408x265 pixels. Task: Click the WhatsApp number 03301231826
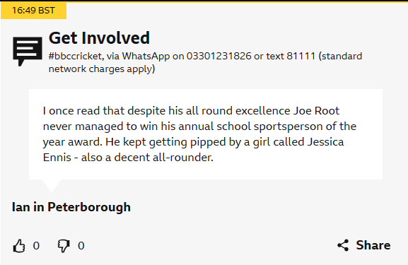coord(219,56)
